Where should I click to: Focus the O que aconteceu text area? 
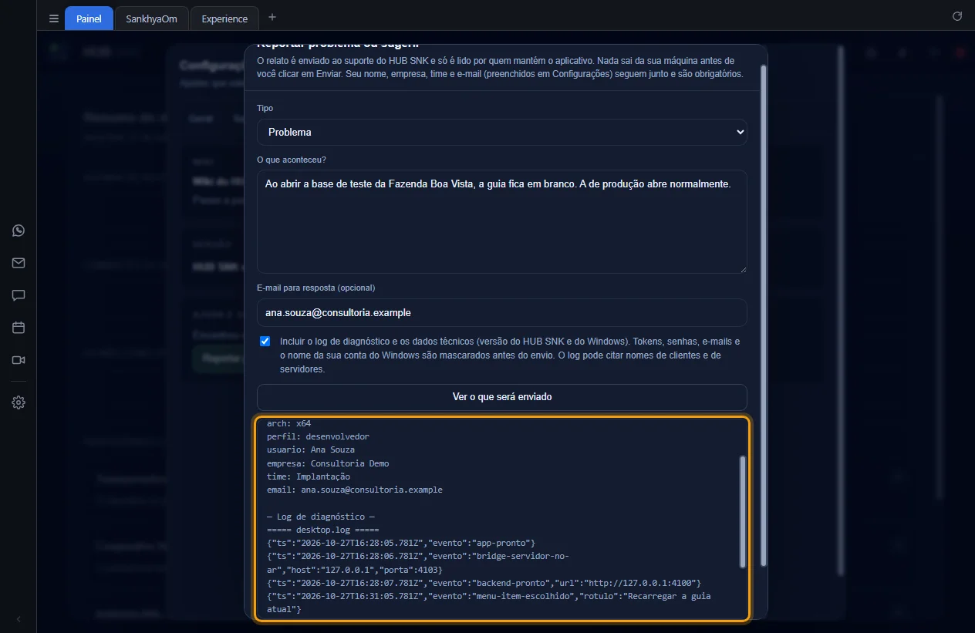502,221
